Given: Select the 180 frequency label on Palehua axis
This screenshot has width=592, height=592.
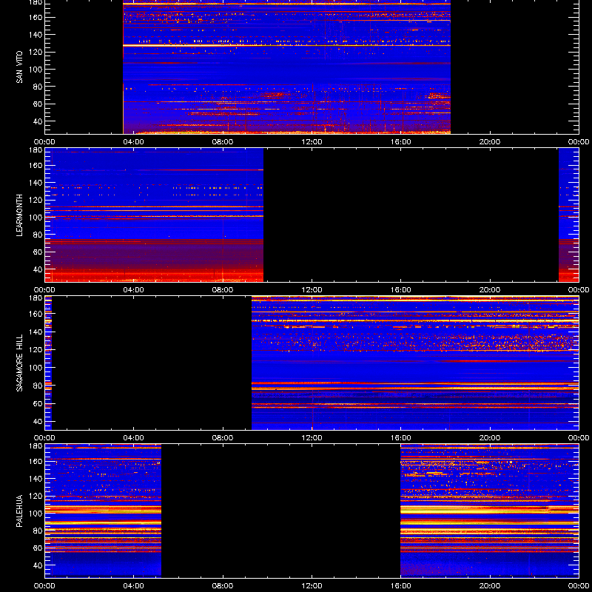Looking at the screenshot, I should [x=36, y=446].
